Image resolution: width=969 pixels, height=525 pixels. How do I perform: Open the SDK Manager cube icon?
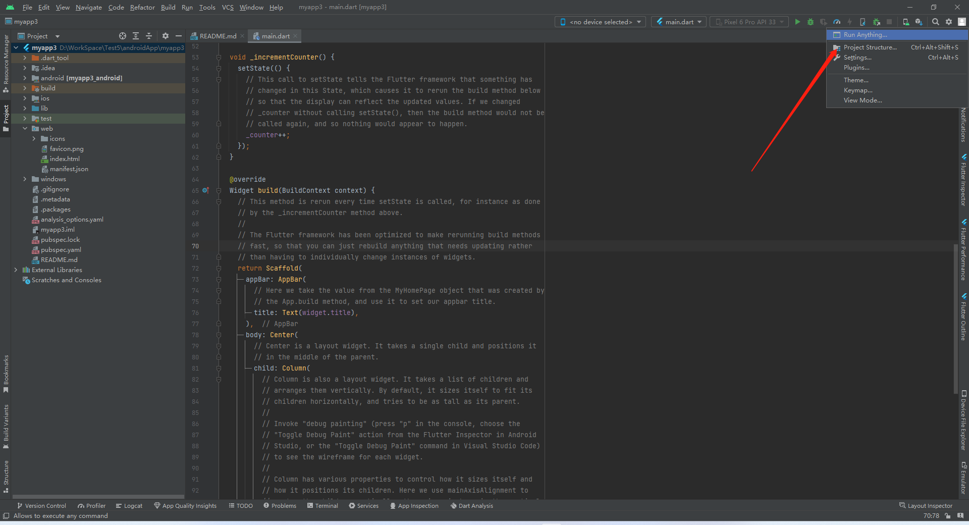pyautogui.click(x=918, y=22)
